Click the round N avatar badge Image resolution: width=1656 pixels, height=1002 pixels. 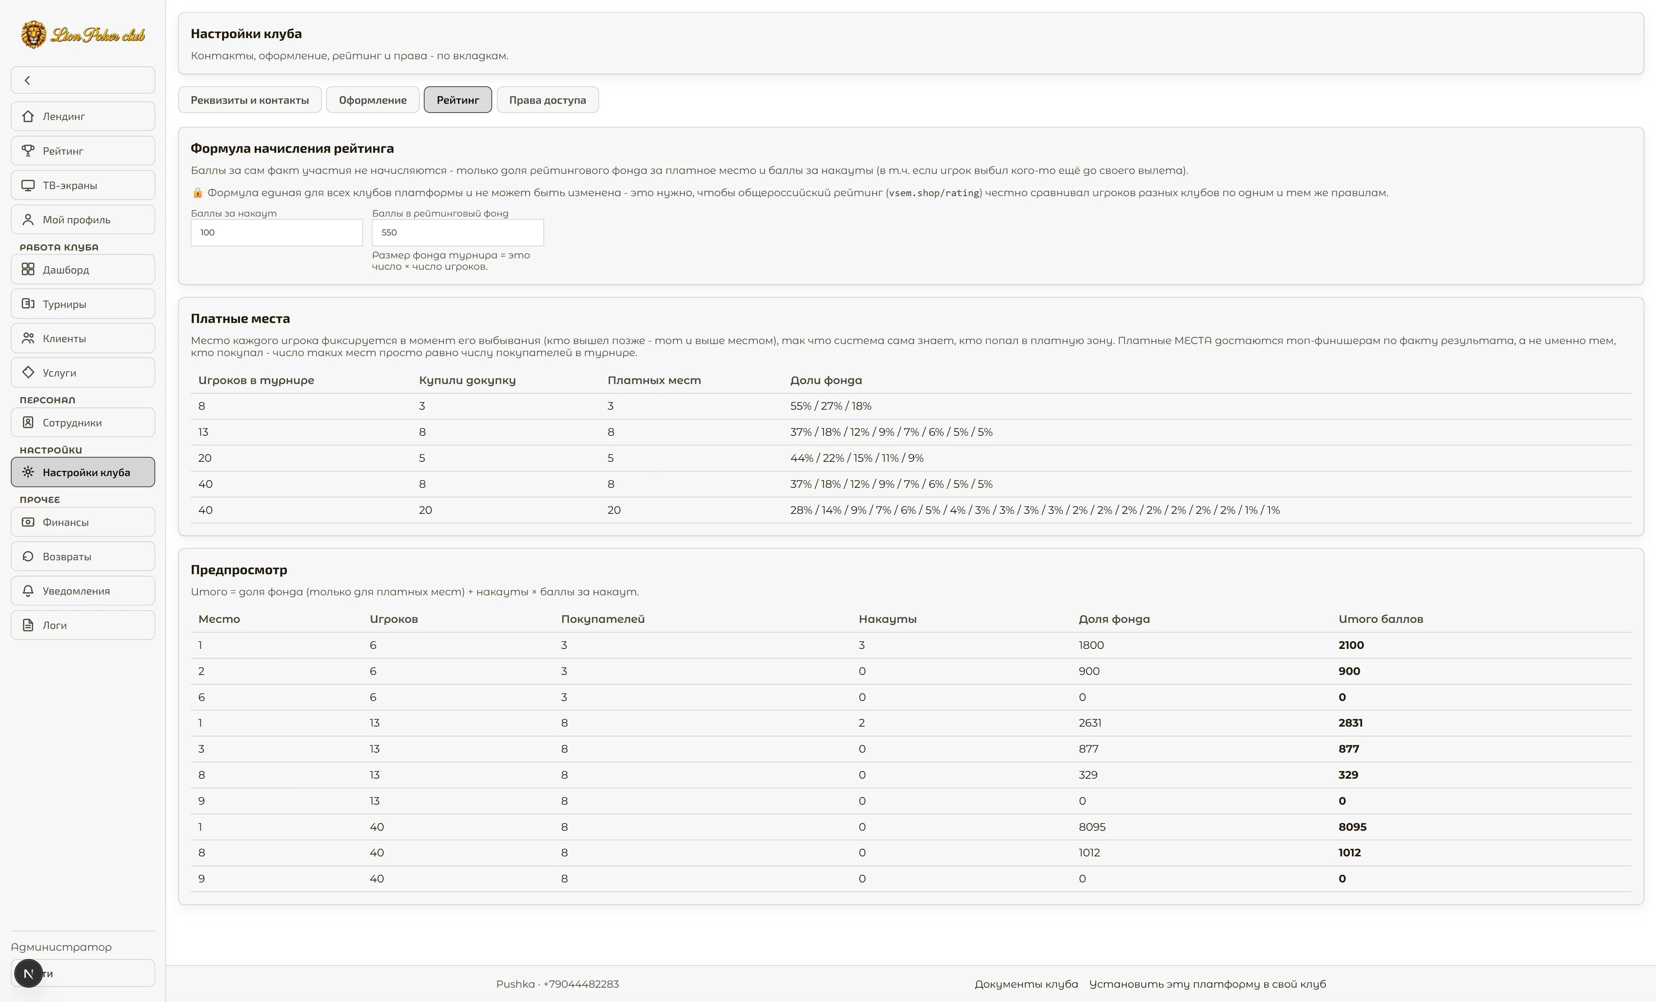[x=28, y=973]
